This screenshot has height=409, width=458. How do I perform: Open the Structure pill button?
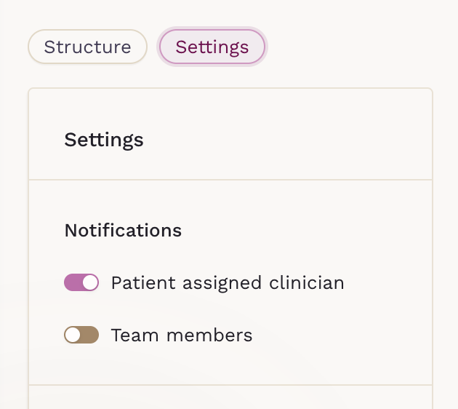click(87, 47)
